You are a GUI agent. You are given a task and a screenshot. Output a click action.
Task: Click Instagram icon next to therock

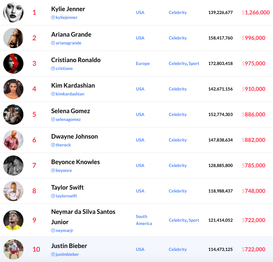[53, 145]
